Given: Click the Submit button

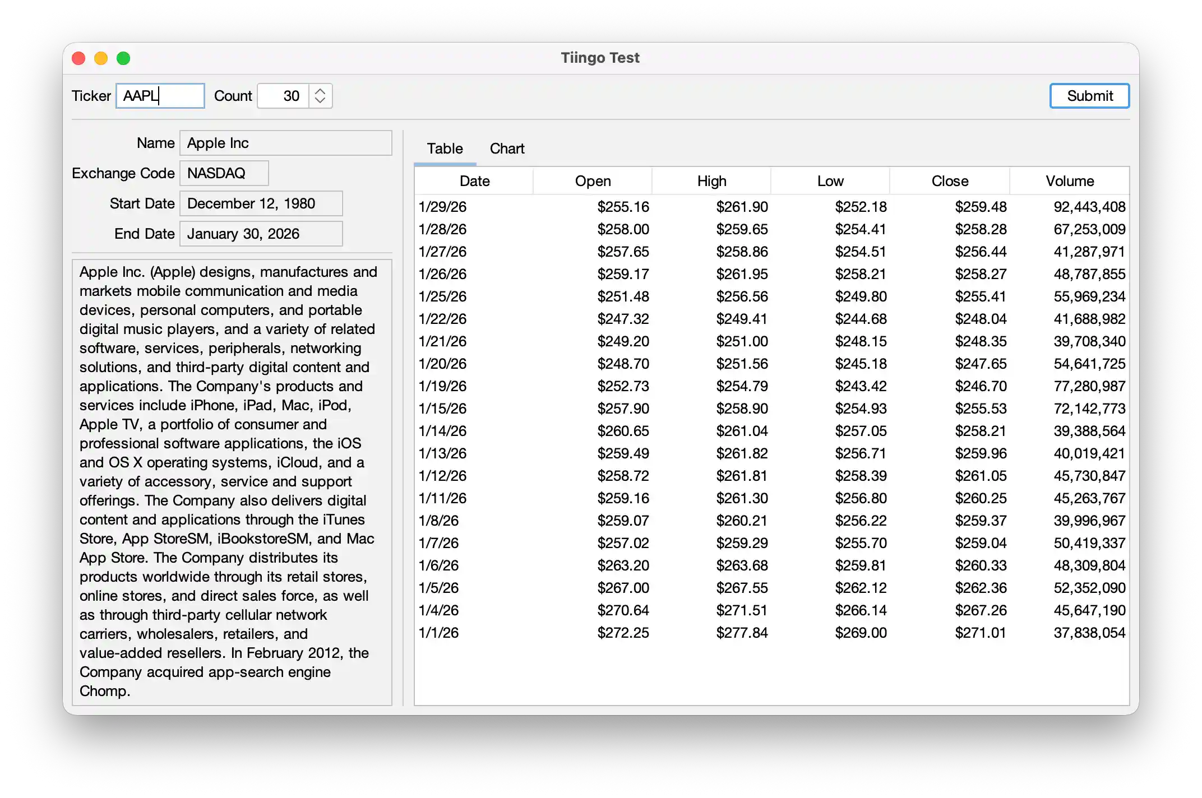Looking at the screenshot, I should tap(1089, 96).
